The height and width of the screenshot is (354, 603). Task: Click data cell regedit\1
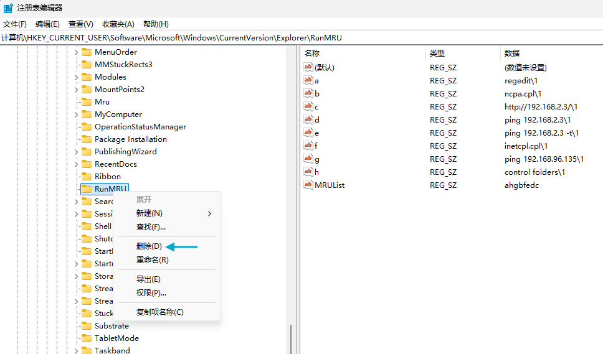[521, 81]
